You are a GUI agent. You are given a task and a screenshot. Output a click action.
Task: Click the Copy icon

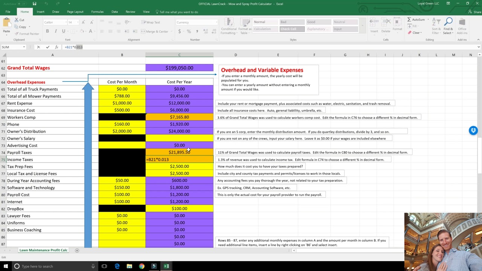[20, 27]
